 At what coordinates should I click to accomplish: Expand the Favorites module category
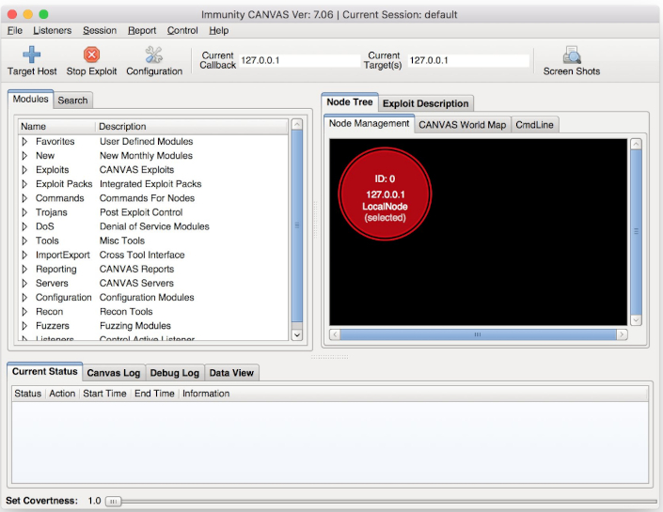(x=24, y=142)
